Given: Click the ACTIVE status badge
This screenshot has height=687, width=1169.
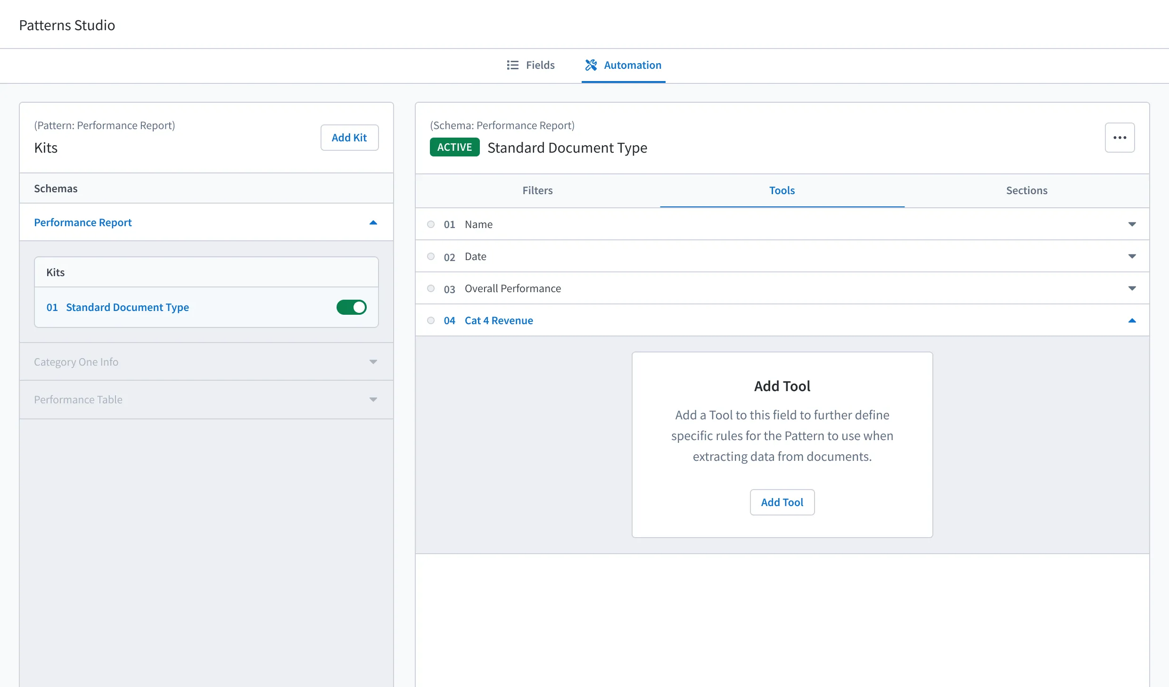Looking at the screenshot, I should tap(454, 147).
